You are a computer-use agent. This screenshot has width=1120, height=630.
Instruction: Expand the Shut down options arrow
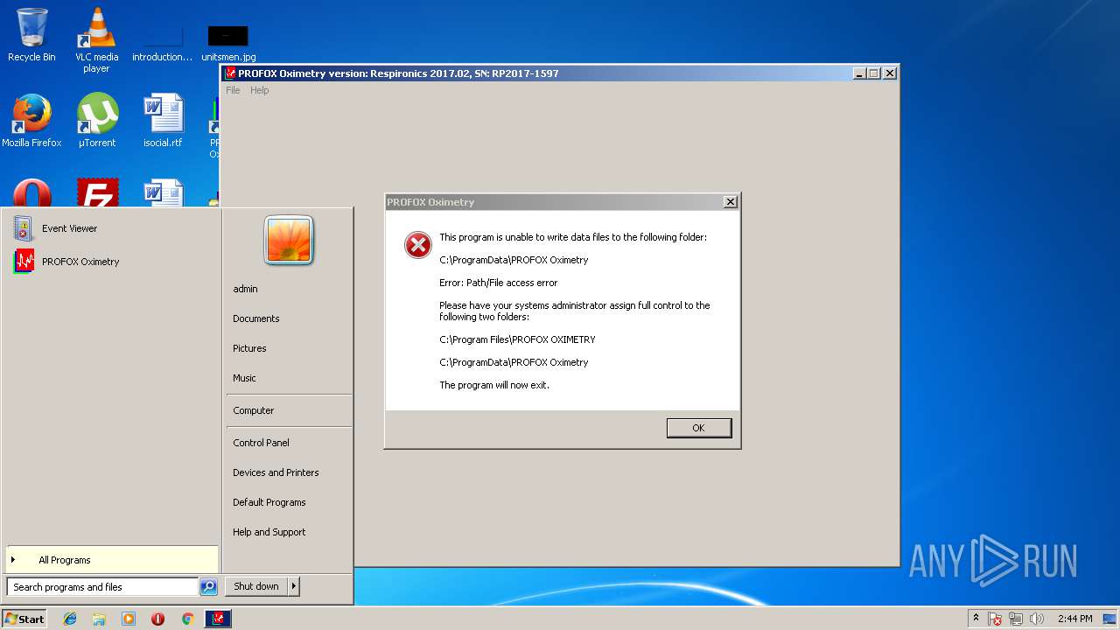294,586
